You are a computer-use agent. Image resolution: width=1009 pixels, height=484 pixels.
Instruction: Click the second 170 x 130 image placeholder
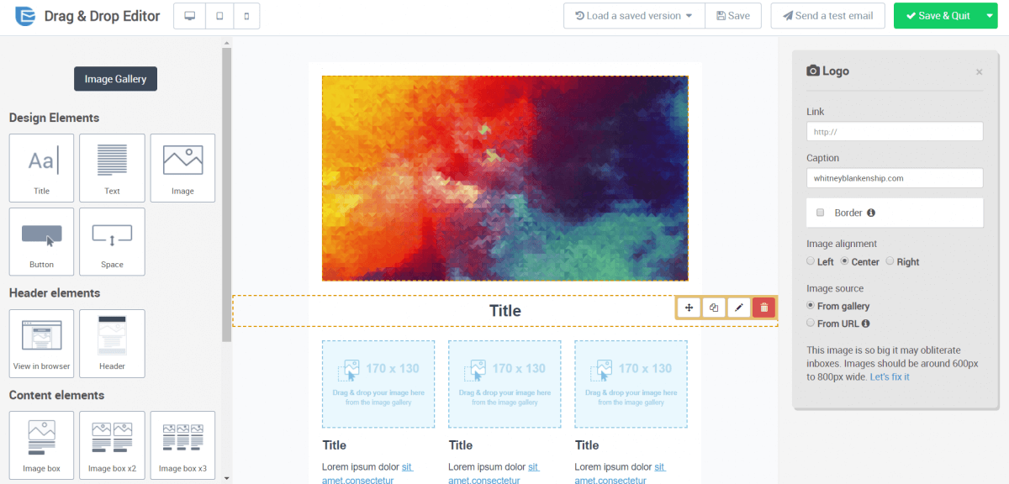(504, 384)
